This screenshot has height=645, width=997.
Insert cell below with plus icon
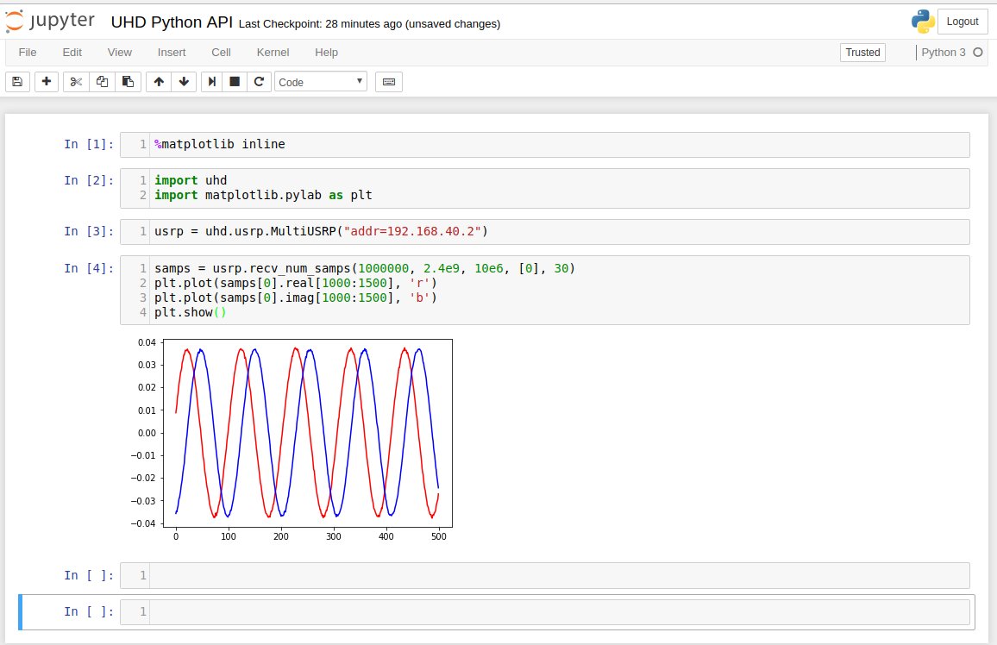[47, 82]
